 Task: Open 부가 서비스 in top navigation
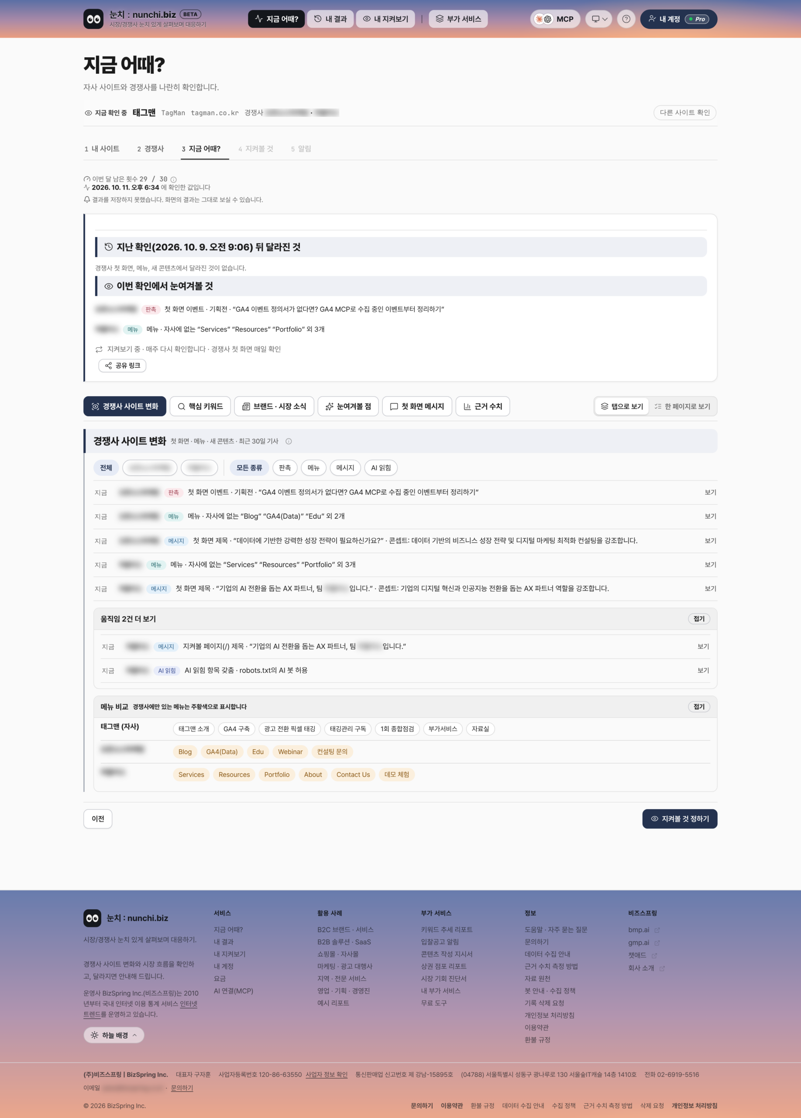(458, 19)
